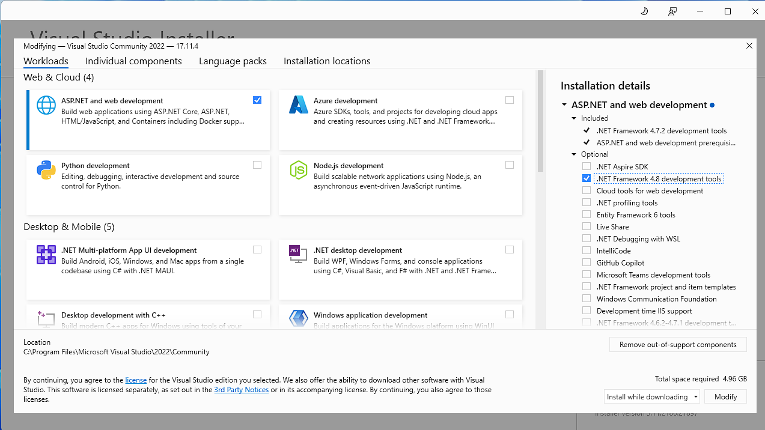Switch to the Individual components tab
Viewport: 765px width, 430px height.
133,61
